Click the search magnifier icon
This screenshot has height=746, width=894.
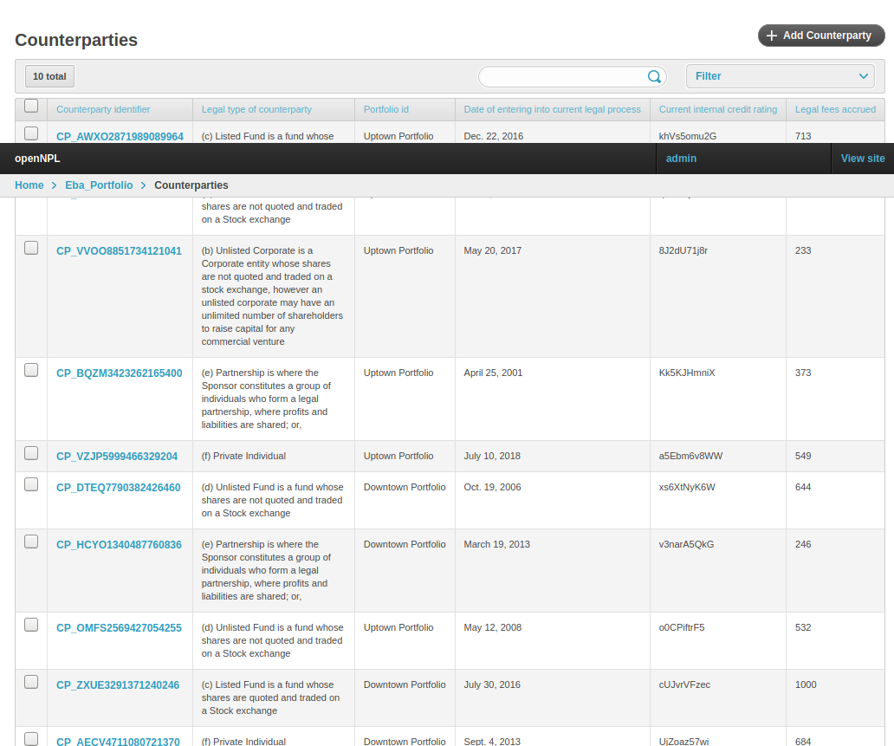click(x=654, y=76)
